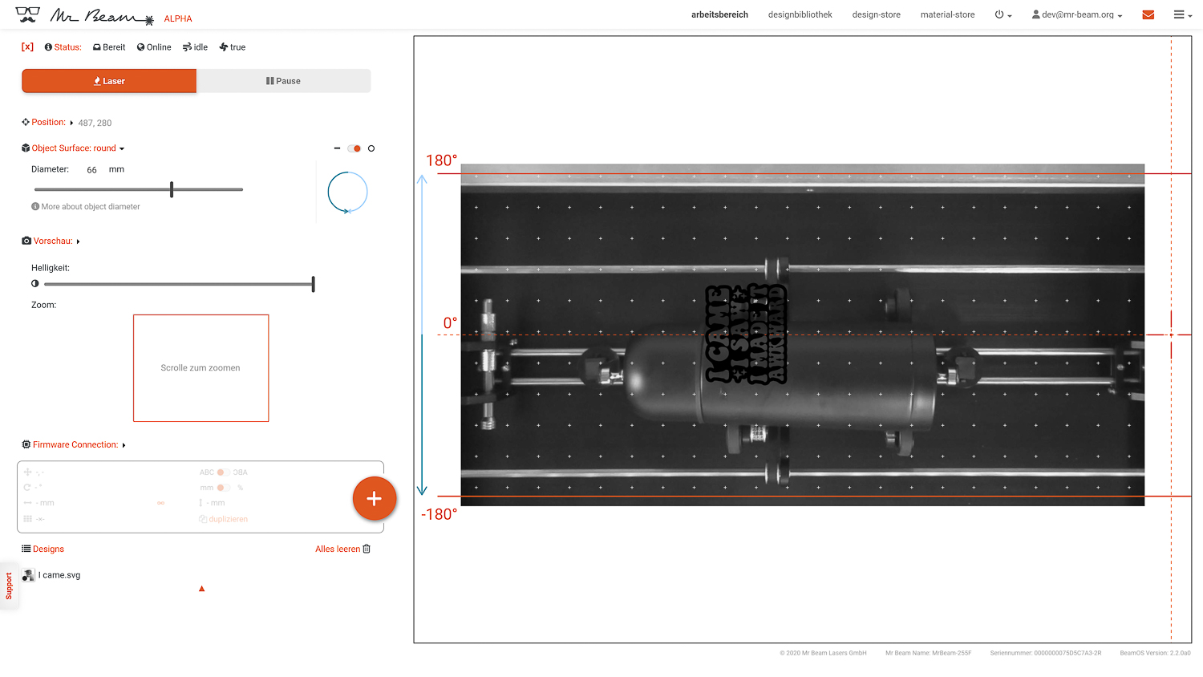1203x677 pixels.
Task: Click the Bereit device status icon
Action: tap(97, 47)
